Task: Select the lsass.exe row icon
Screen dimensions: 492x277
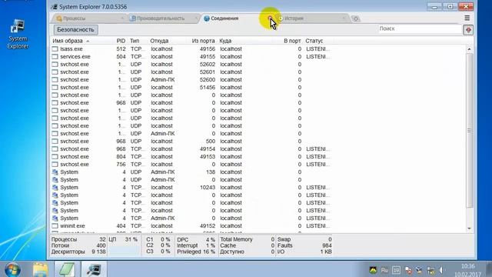Action: (55, 49)
